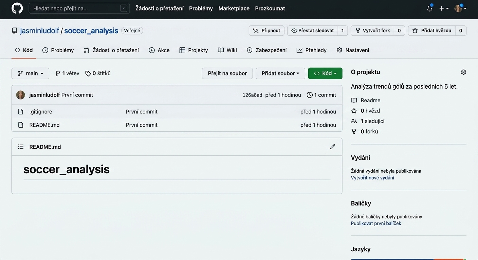Image resolution: width=478 pixels, height=260 pixels.
Task: View tags via '0 štítků' link
Action: pyautogui.click(x=98, y=73)
